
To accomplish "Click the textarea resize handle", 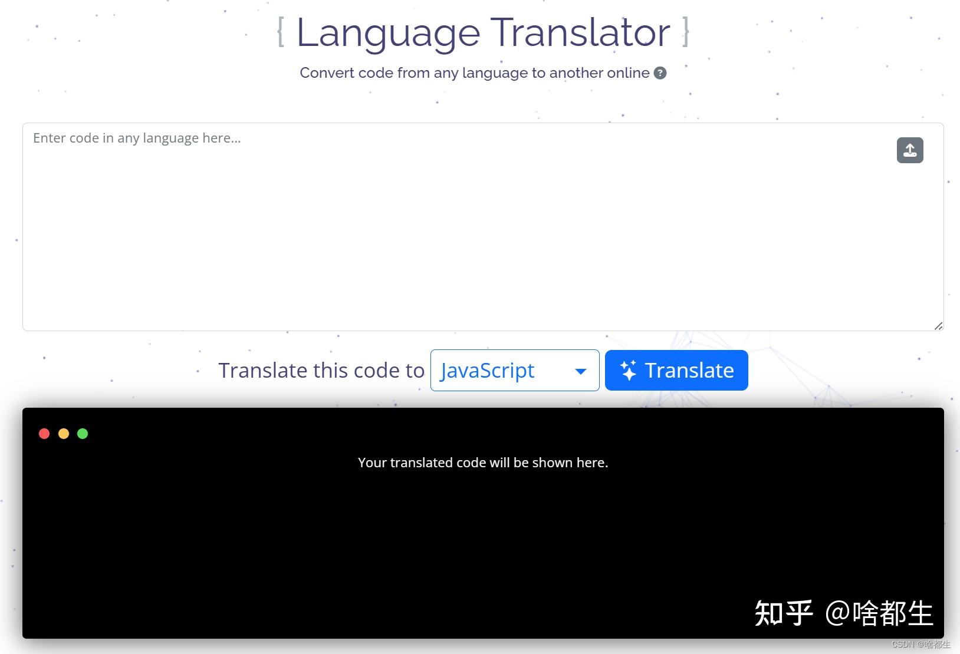I will click(x=938, y=325).
